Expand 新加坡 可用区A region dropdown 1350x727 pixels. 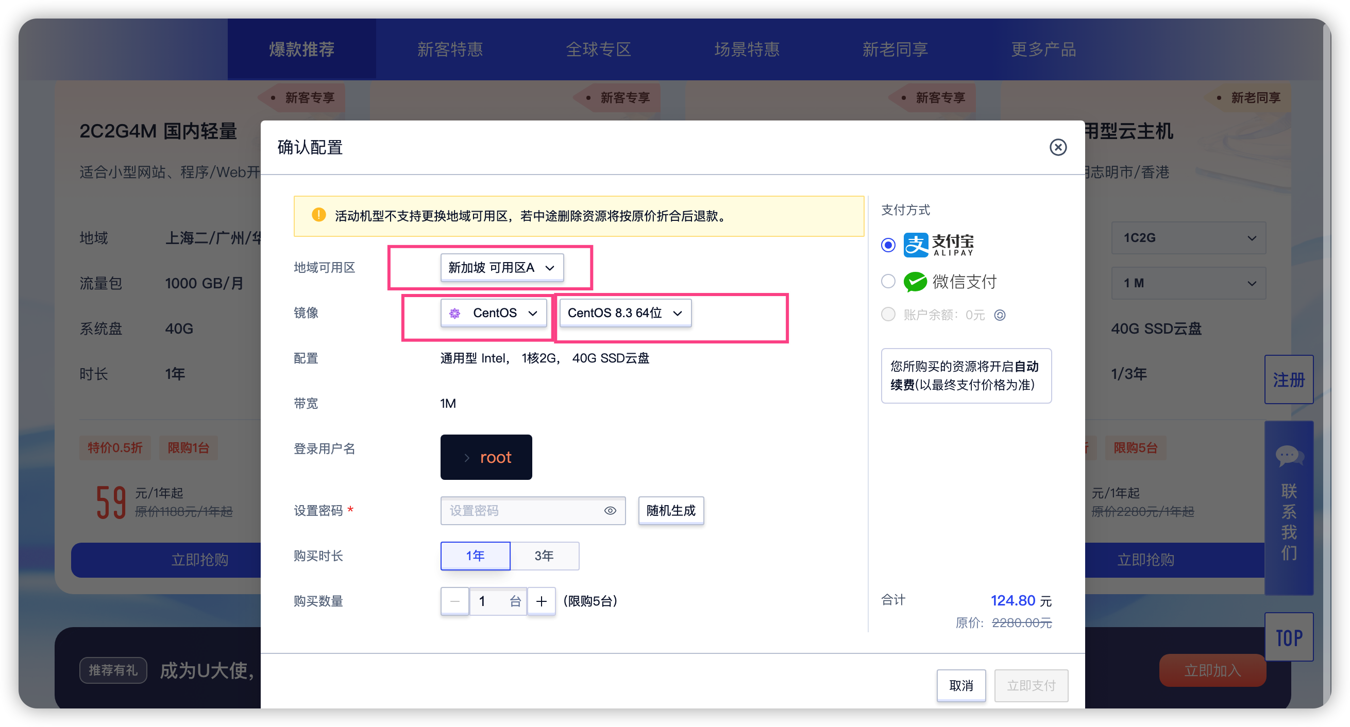tap(501, 268)
